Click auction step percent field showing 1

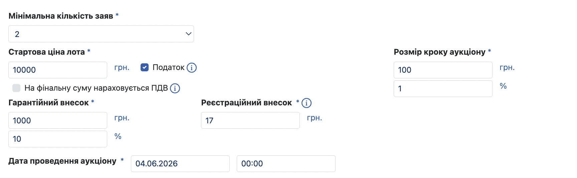pos(443,89)
